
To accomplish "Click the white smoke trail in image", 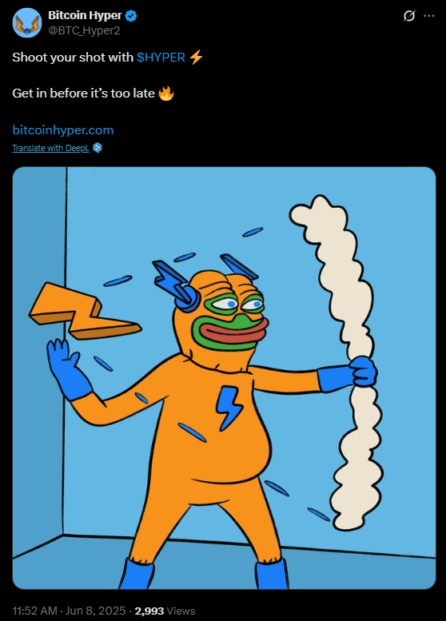I will [x=340, y=362].
